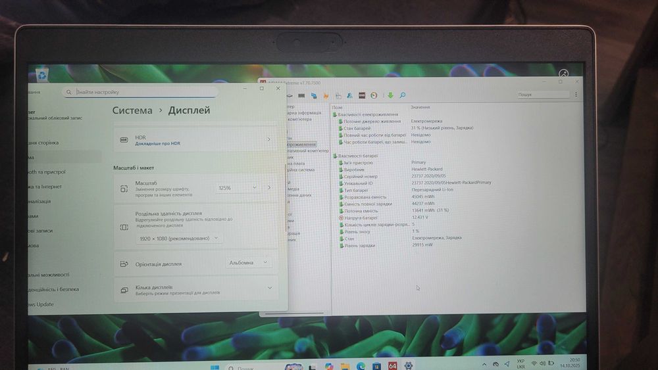Open the 1920 × 1080 resolution dropdown
The image size is (658, 370).
pyautogui.click(x=179, y=239)
